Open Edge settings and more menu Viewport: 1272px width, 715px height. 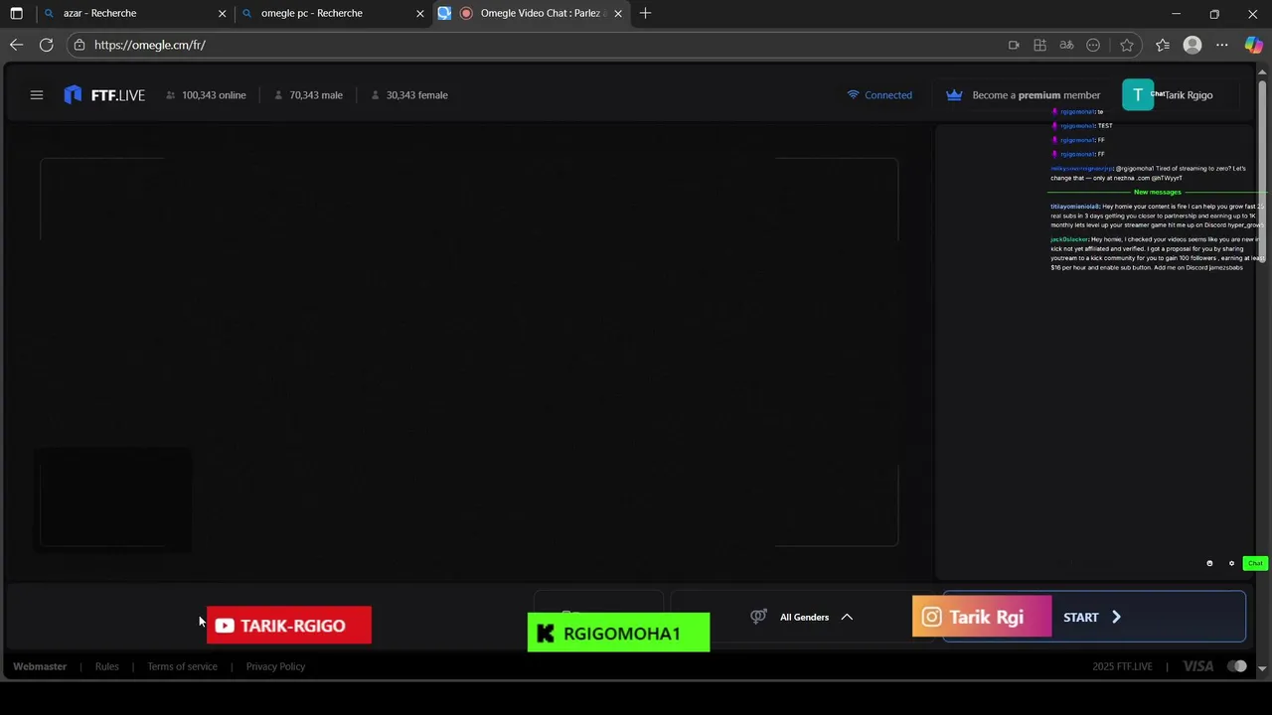pos(1221,45)
